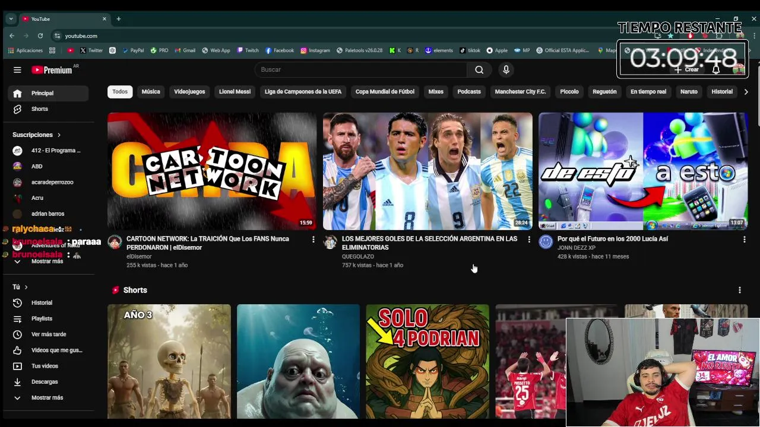Open Videos que me gustan
Screen dimensions: 760x427
(x=48, y=350)
